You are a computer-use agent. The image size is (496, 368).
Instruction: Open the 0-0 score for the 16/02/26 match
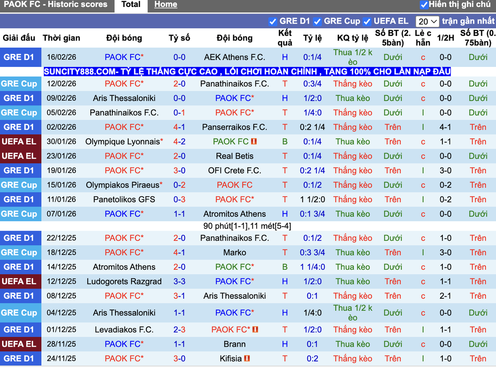tap(179, 57)
